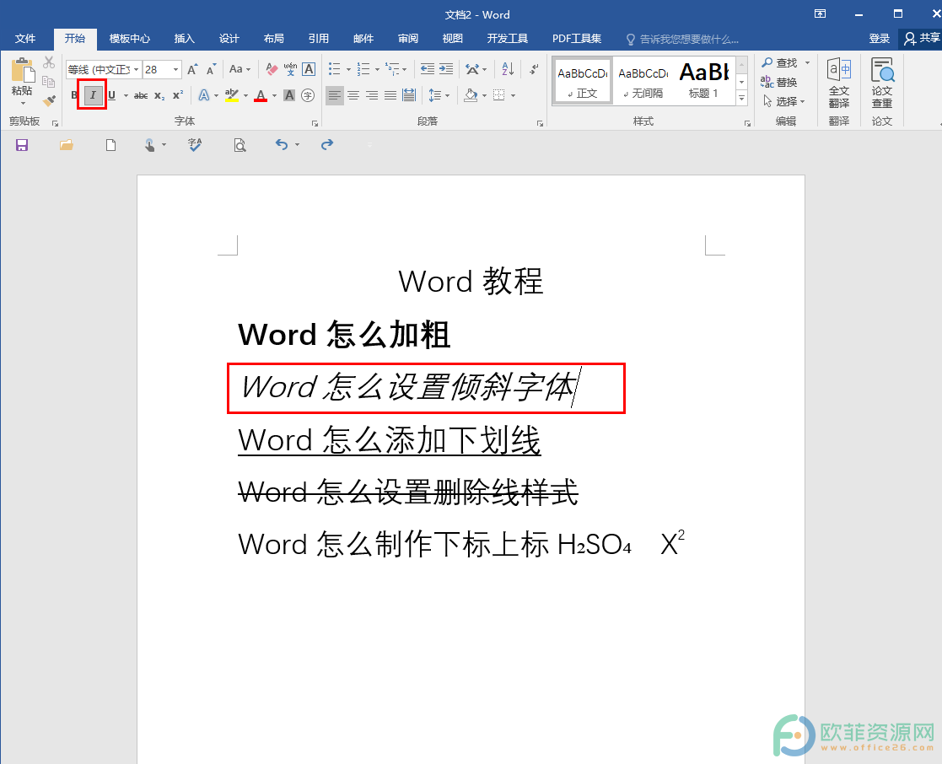The image size is (942, 764).
Task: Run the spelling and grammar check
Action: [195, 145]
